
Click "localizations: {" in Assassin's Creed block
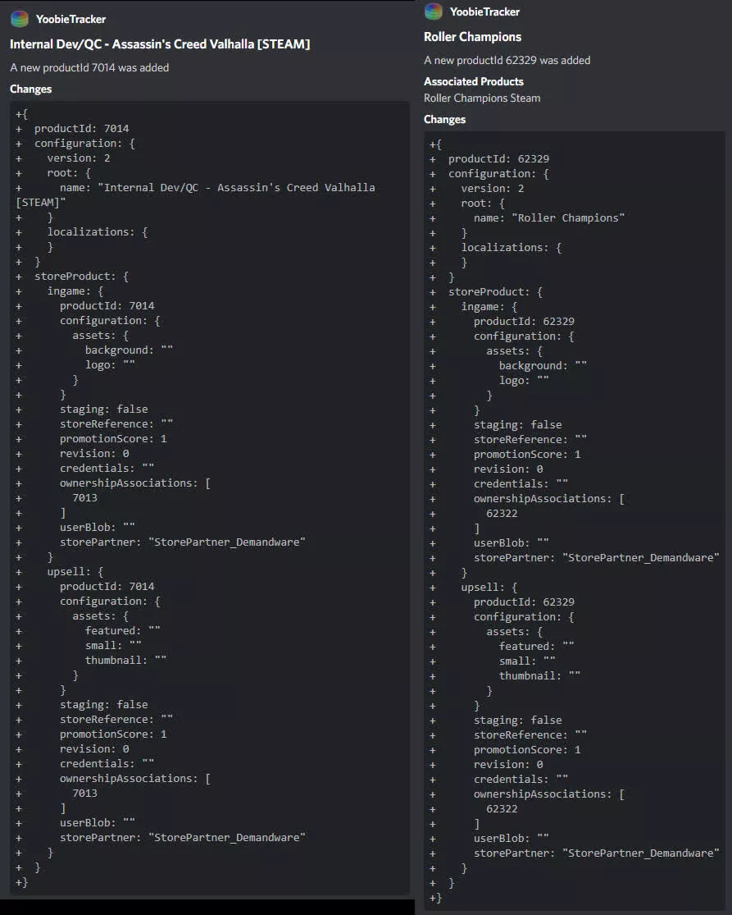[98, 232]
